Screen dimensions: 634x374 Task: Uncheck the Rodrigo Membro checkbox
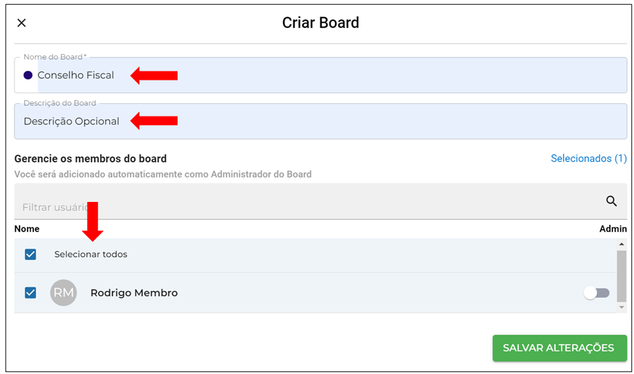pos(31,293)
